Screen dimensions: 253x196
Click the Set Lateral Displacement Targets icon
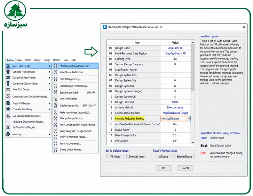pyautogui.click(x=8, y=121)
